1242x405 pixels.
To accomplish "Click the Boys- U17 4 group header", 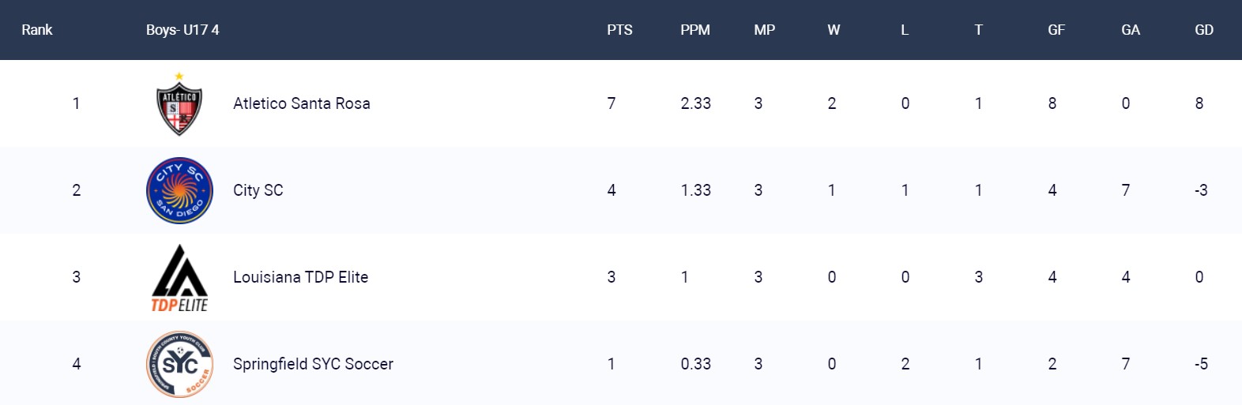I will click(183, 30).
